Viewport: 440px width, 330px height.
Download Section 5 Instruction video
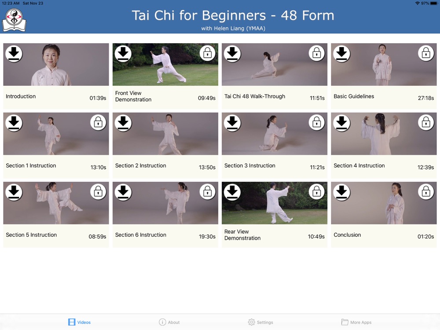14,192
